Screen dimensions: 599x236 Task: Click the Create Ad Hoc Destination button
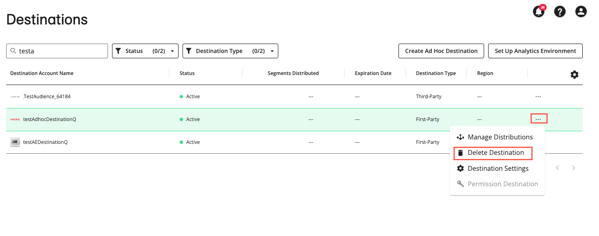pyautogui.click(x=441, y=51)
